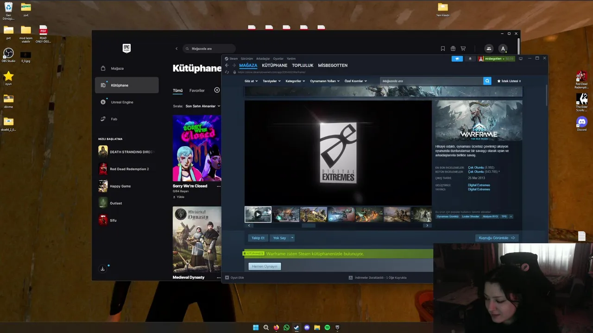Click the Kuyruğu Görüntüle button
The width and height of the screenshot is (593, 333).
pos(497,238)
